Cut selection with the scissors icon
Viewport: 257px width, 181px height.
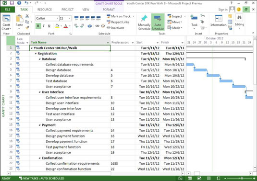27,16
